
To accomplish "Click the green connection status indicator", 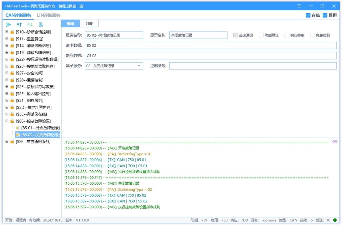I will 335,220.
